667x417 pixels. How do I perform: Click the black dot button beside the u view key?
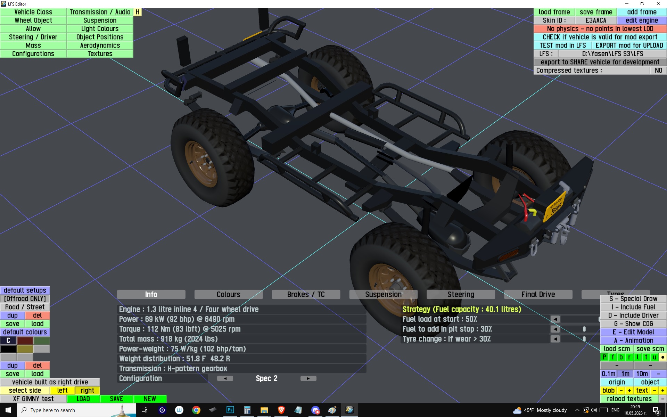pyautogui.click(x=662, y=357)
